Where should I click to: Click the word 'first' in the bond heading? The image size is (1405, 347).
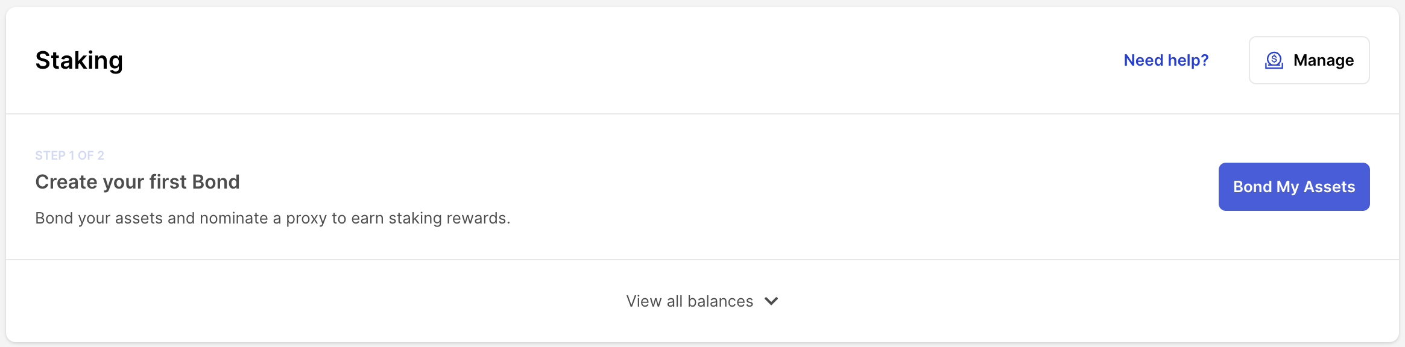[168, 182]
